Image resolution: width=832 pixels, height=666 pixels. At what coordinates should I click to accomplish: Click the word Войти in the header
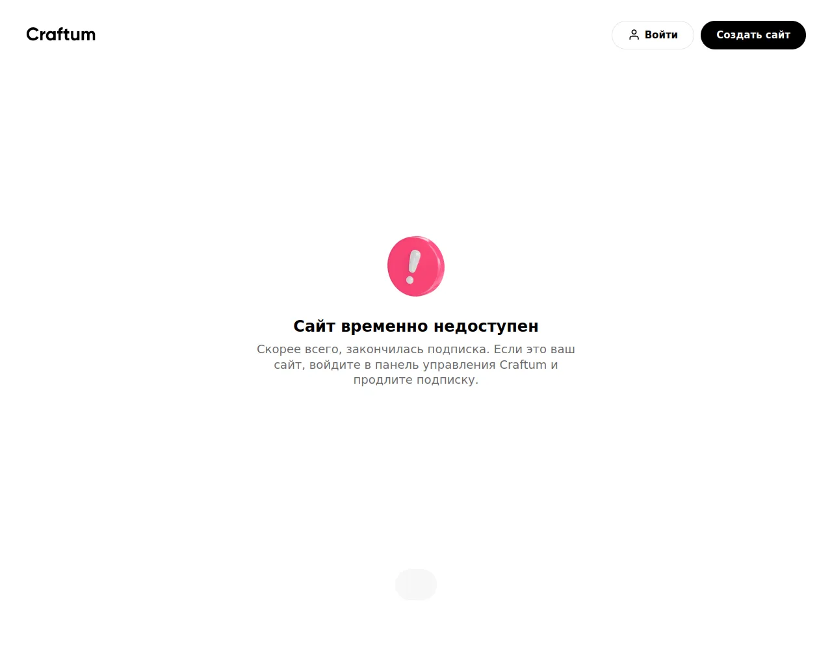tap(661, 35)
